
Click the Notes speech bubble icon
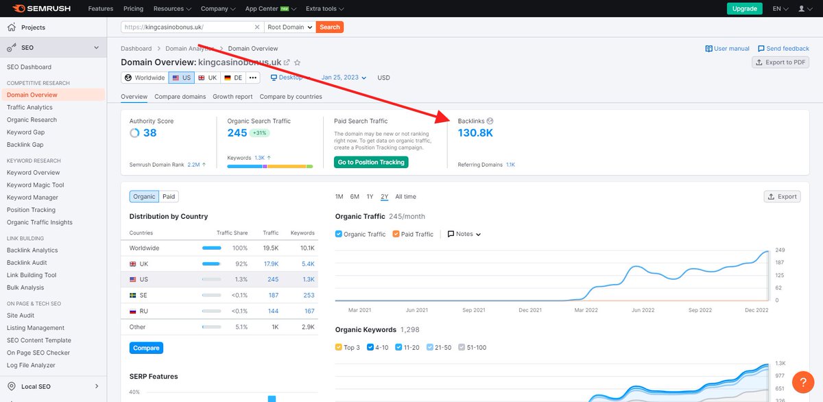[x=451, y=234]
